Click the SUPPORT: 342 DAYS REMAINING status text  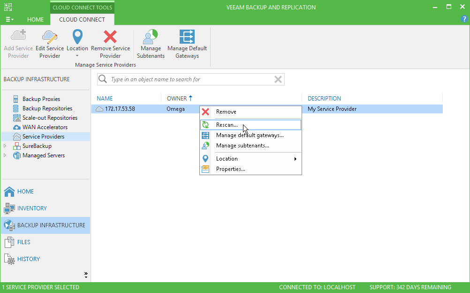pyautogui.click(x=410, y=287)
